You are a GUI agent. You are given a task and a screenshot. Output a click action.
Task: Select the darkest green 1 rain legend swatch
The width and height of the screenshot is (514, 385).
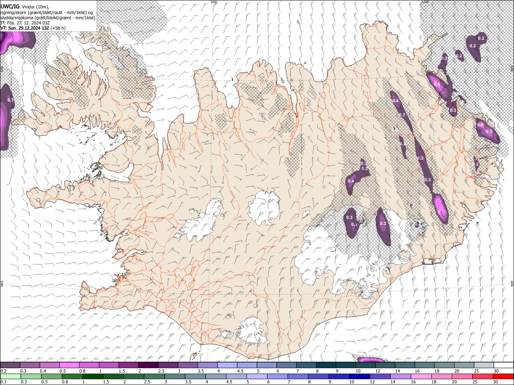92,376
